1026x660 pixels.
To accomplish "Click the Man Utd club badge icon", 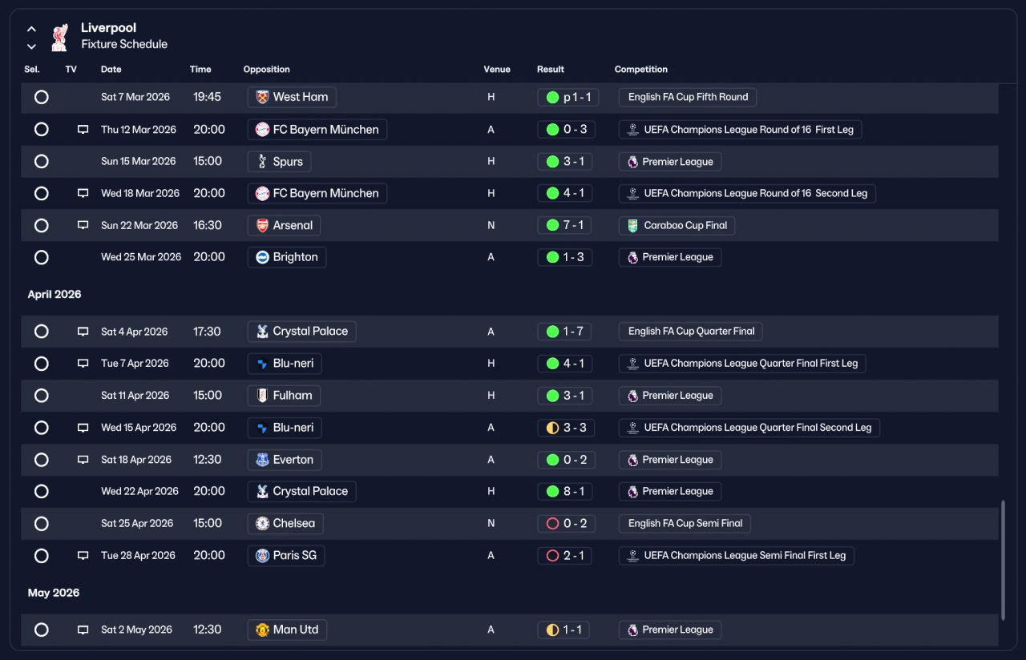I will 262,630.
